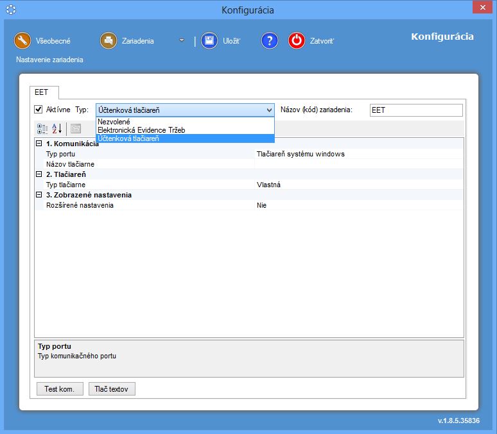497x434 pixels.
Task: Click the Všeobecné wrench icon
Action: pyautogui.click(x=22, y=40)
